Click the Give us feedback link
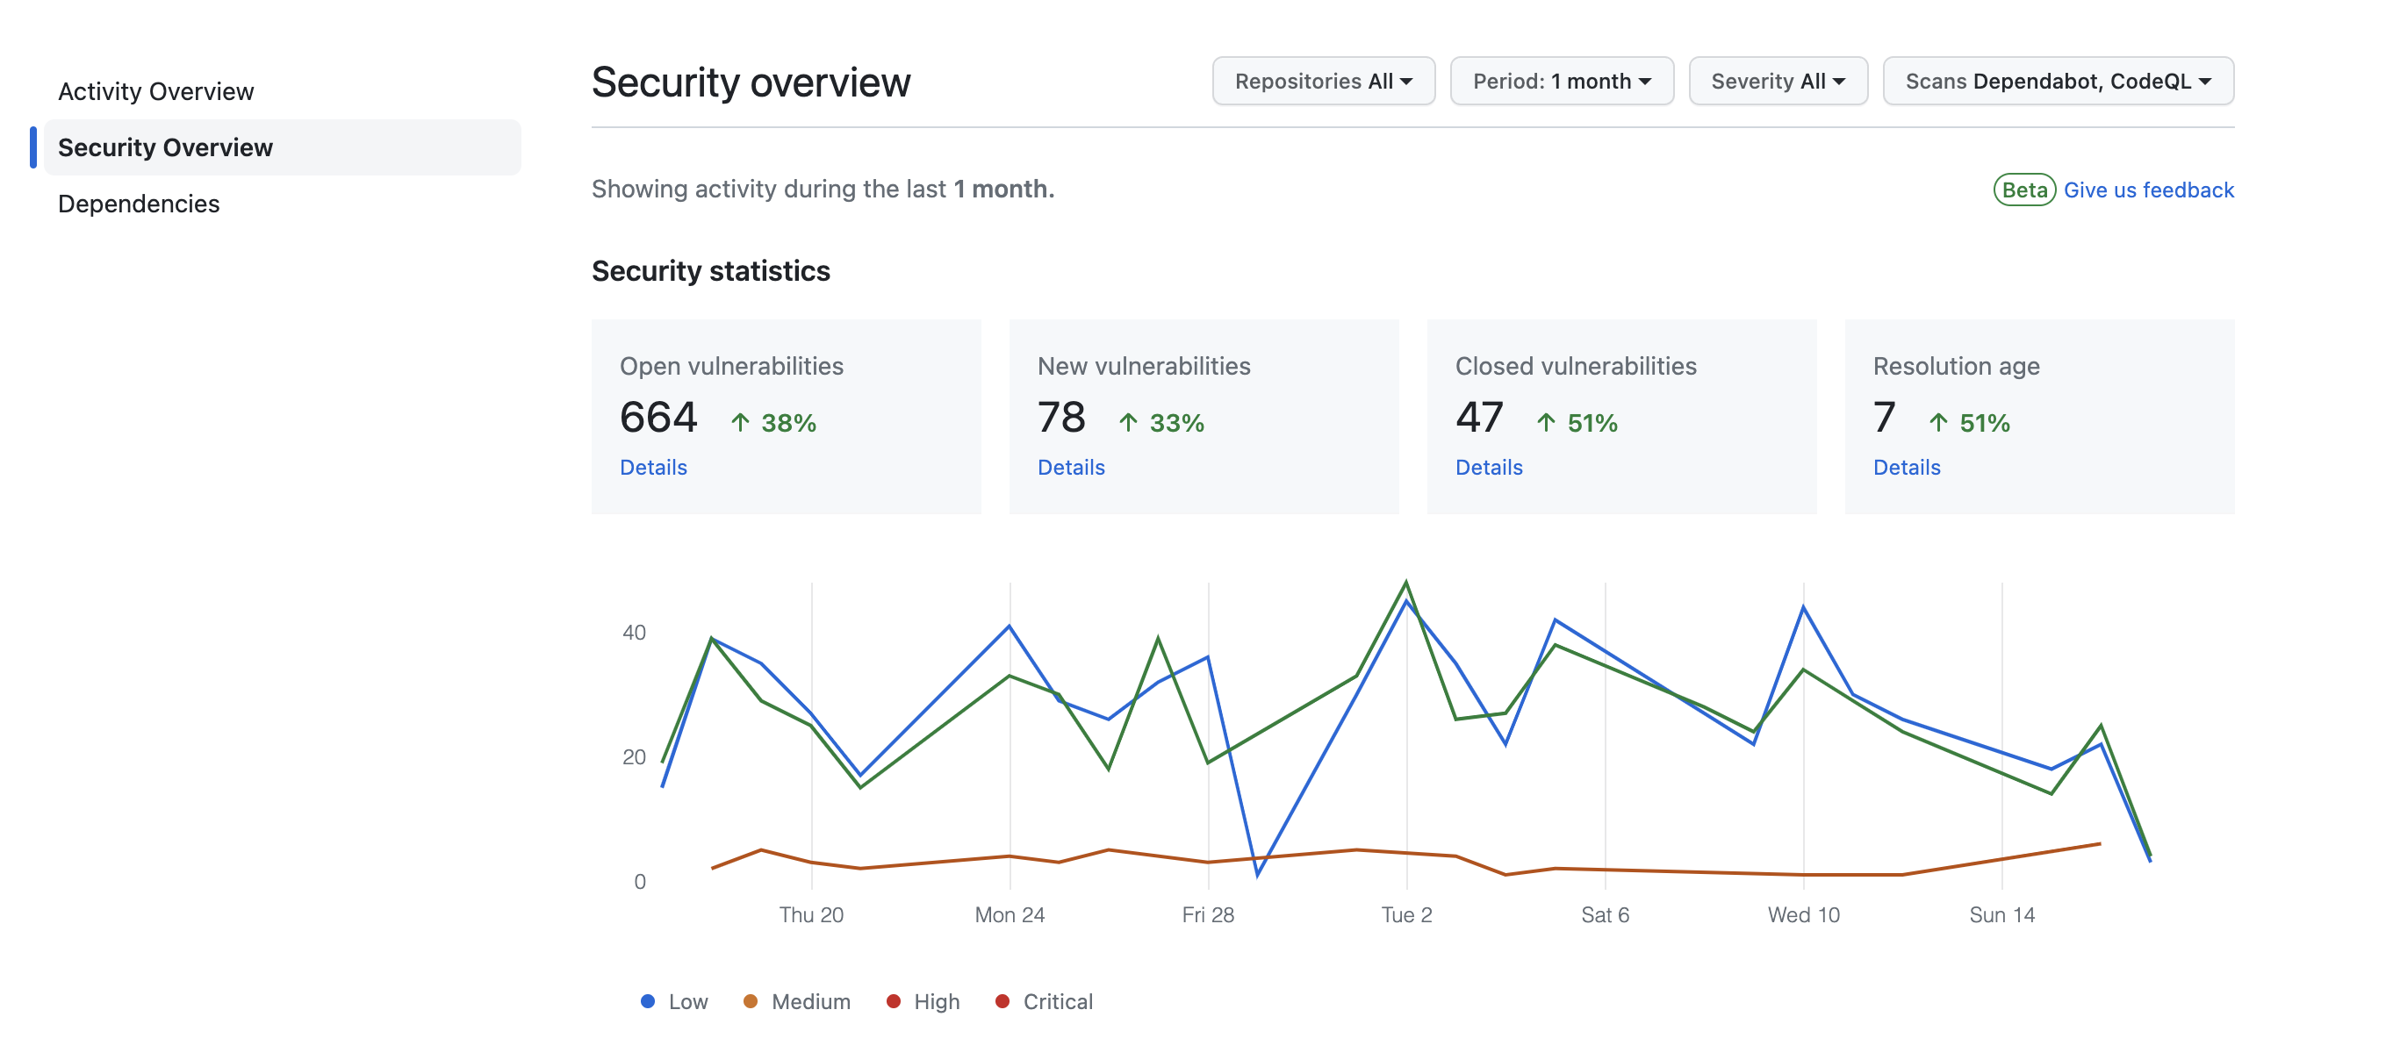The height and width of the screenshot is (1060, 2400). [2148, 189]
